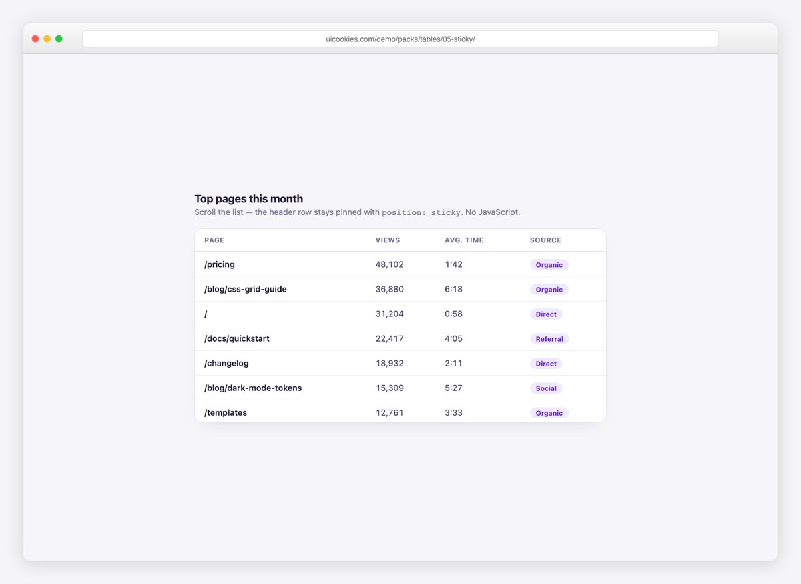Click the 18,932 views value
Screen dimensions: 801x584
click(x=390, y=363)
